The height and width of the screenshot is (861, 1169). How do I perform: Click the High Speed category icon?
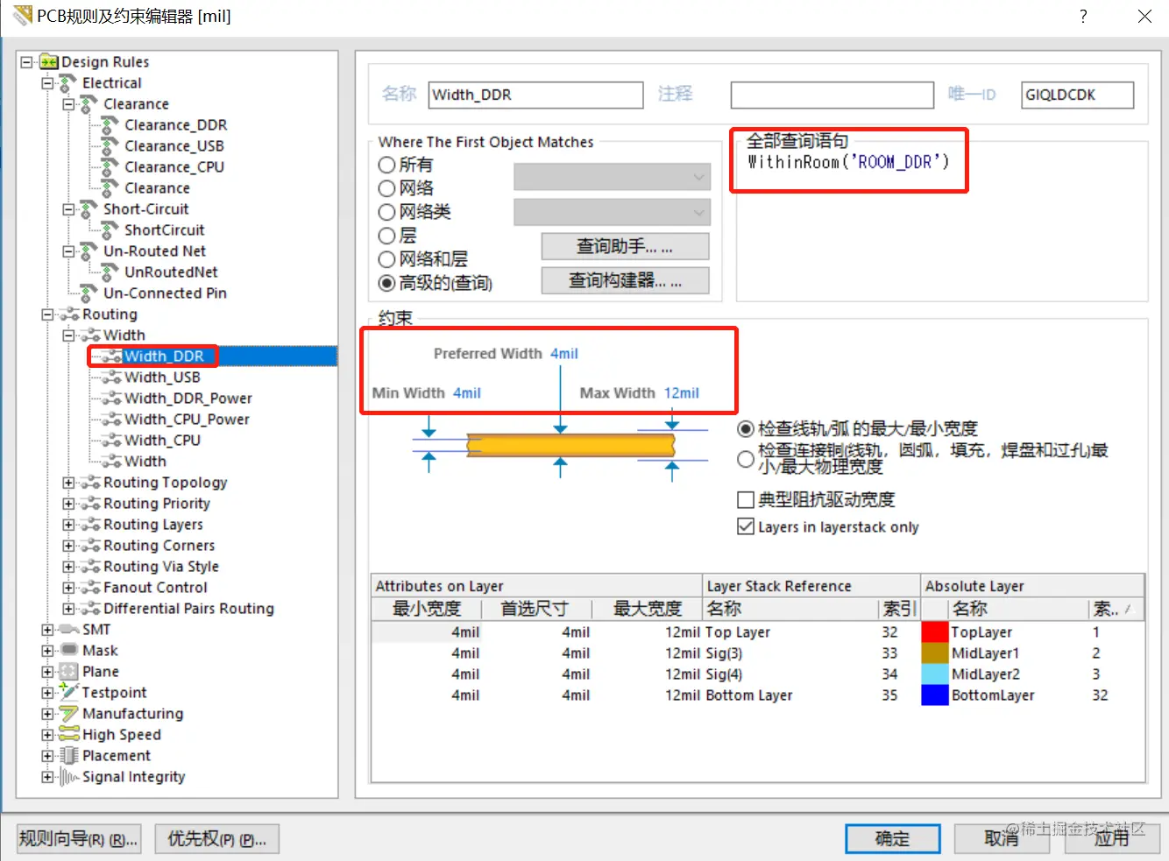point(69,734)
